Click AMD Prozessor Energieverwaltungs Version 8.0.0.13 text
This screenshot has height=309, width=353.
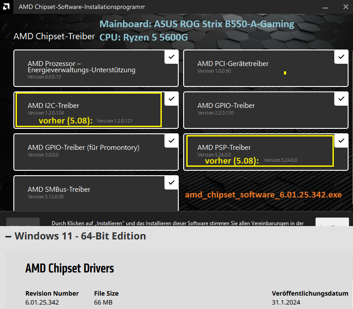click(x=44, y=77)
